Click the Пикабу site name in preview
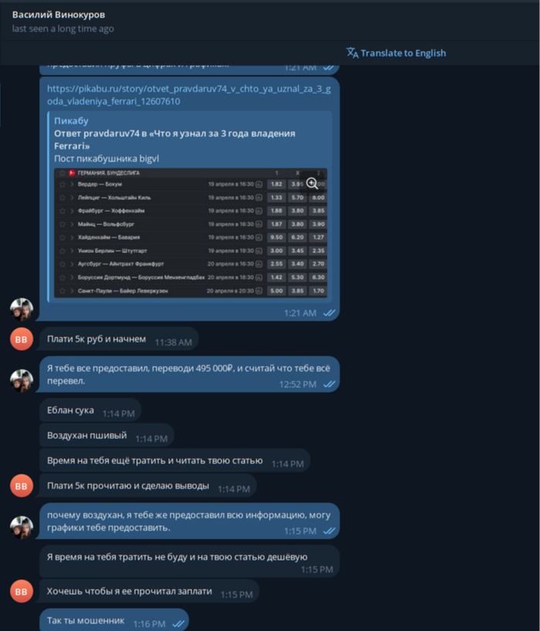The image size is (540, 631). point(71,121)
